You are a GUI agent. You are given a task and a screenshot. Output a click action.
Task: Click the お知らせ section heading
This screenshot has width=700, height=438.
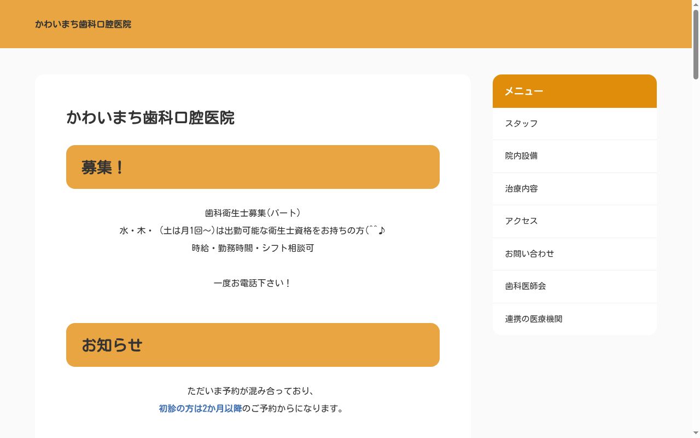253,345
